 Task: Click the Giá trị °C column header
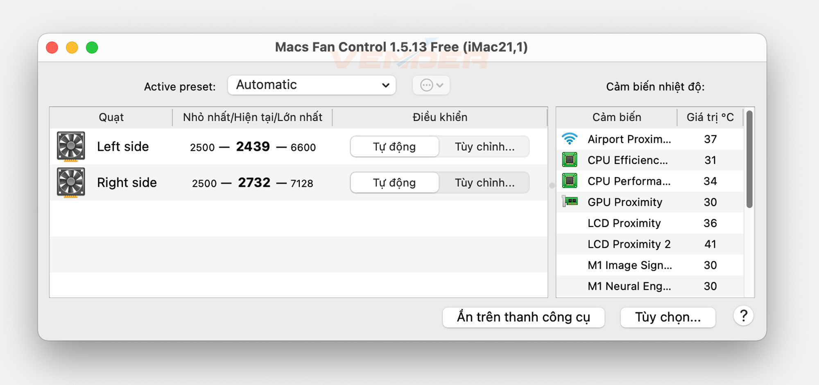(710, 118)
